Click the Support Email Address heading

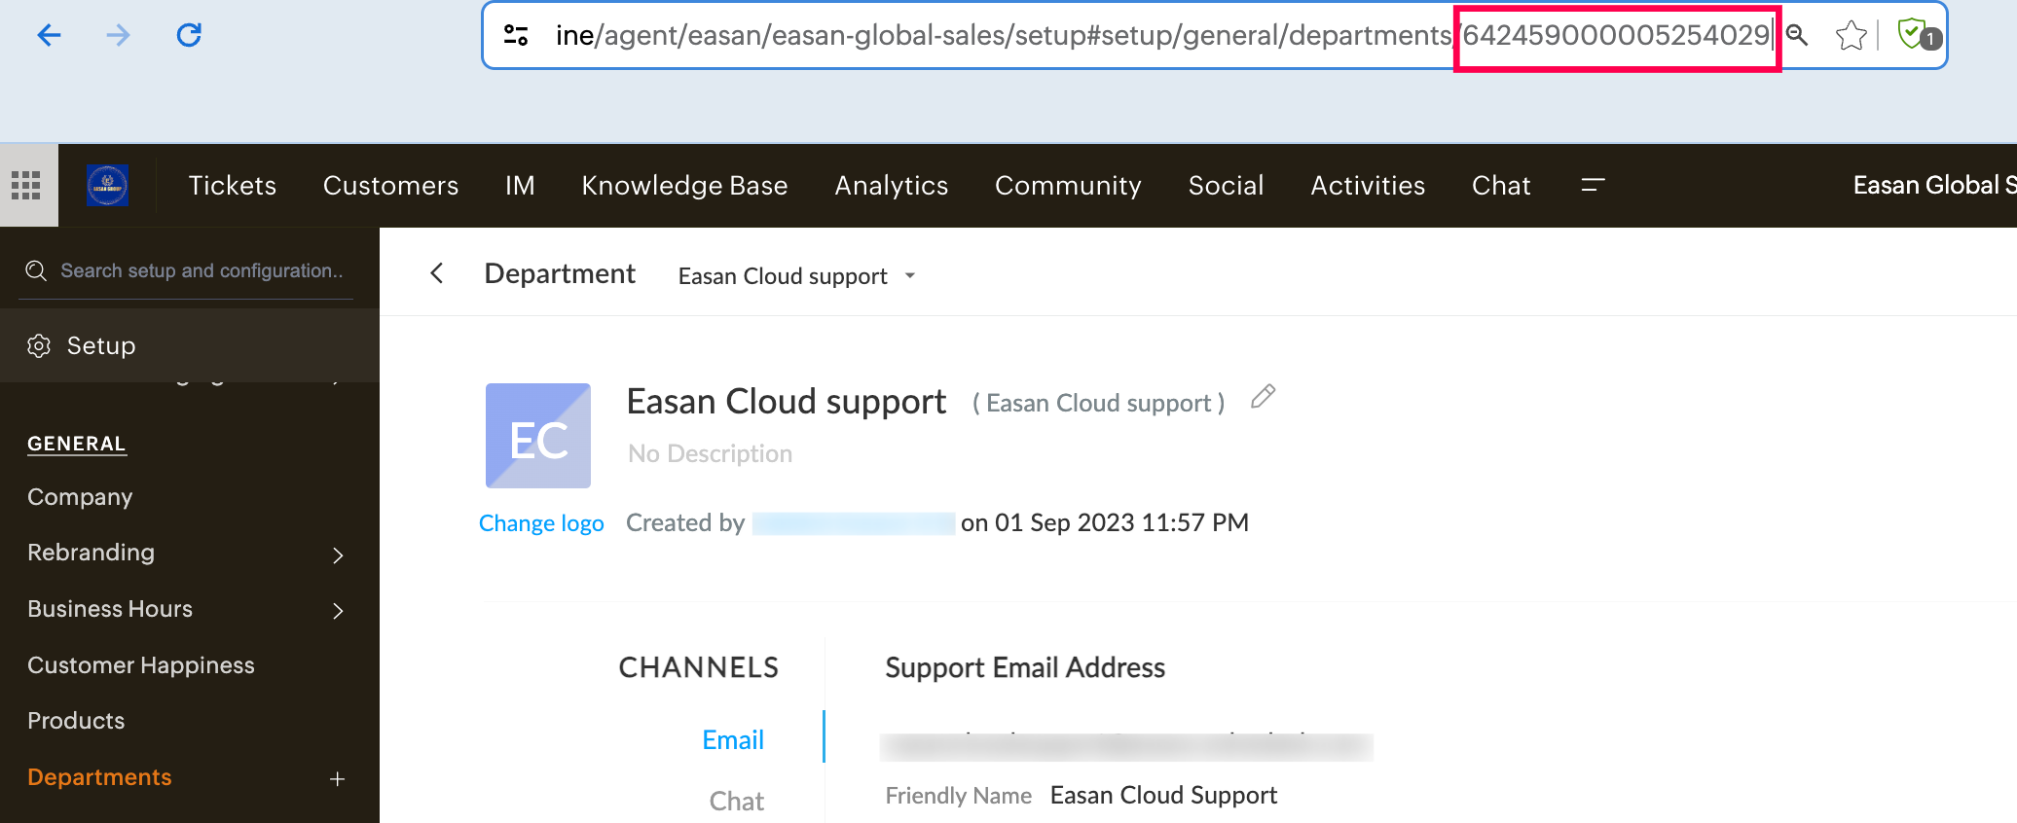1025,668
